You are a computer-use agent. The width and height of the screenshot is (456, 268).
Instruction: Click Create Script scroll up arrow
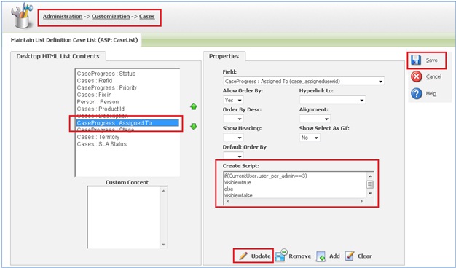(370, 176)
